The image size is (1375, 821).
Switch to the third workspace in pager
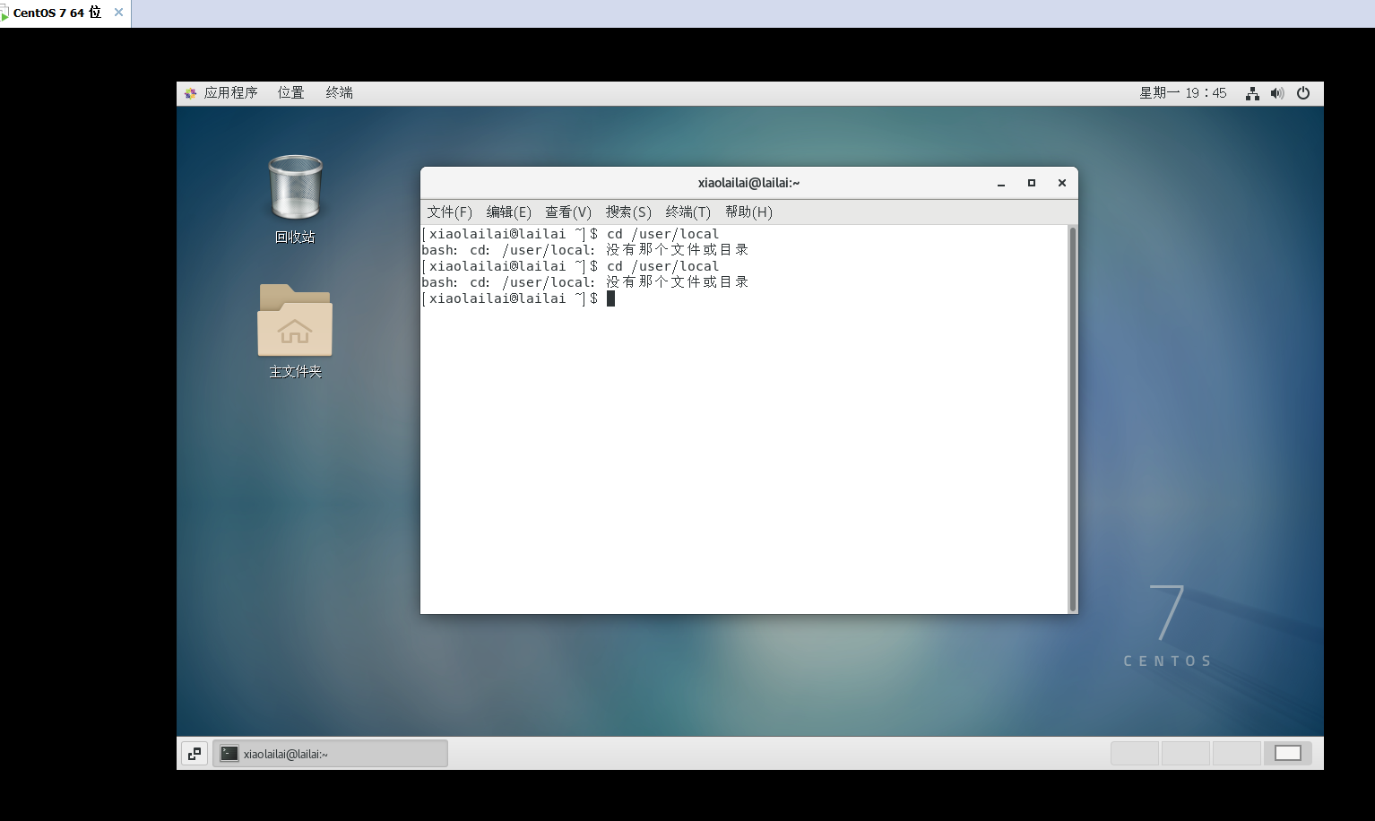pyautogui.click(x=1237, y=753)
